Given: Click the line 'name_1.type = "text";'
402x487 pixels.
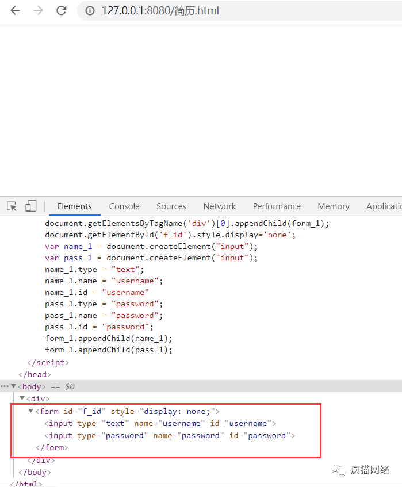Looking at the screenshot, I should [x=94, y=269].
